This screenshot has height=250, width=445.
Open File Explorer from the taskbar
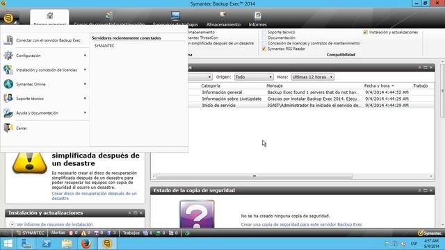pos(67,244)
